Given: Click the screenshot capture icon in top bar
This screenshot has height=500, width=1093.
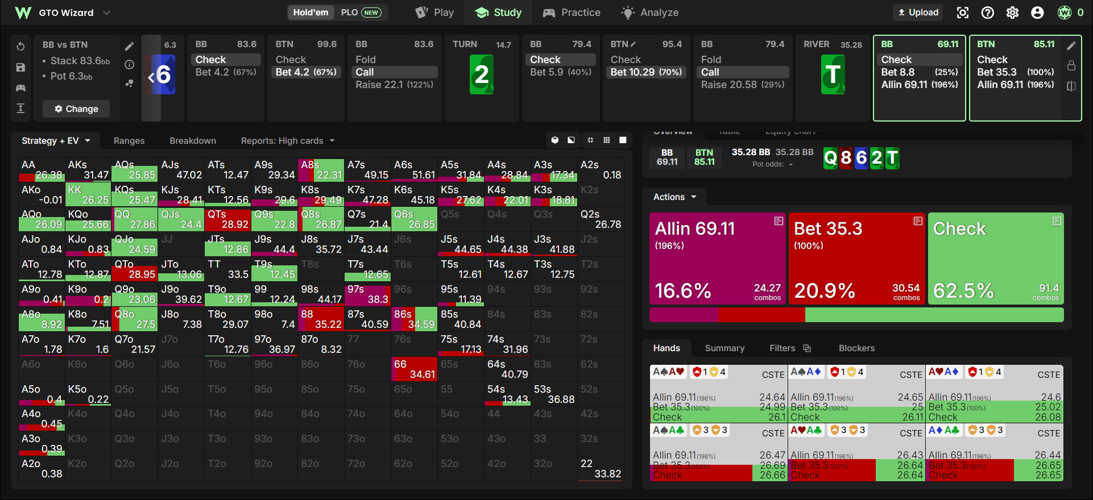Looking at the screenshot, I should 963,13.
